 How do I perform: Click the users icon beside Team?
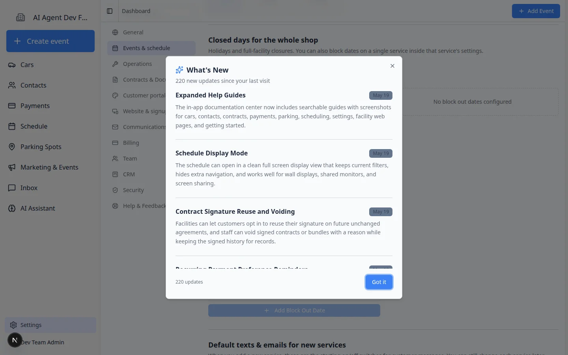tap(115, 159)
